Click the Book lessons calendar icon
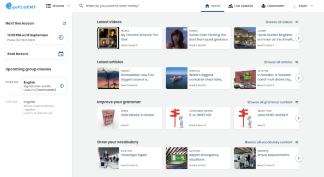The image size is (324, 177). (x=61, y=54)
